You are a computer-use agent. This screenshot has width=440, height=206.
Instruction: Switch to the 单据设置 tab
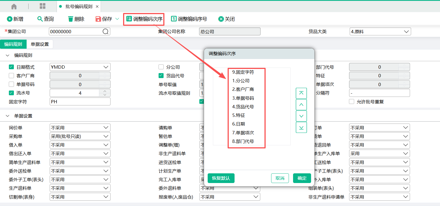[x=40, y=44]
